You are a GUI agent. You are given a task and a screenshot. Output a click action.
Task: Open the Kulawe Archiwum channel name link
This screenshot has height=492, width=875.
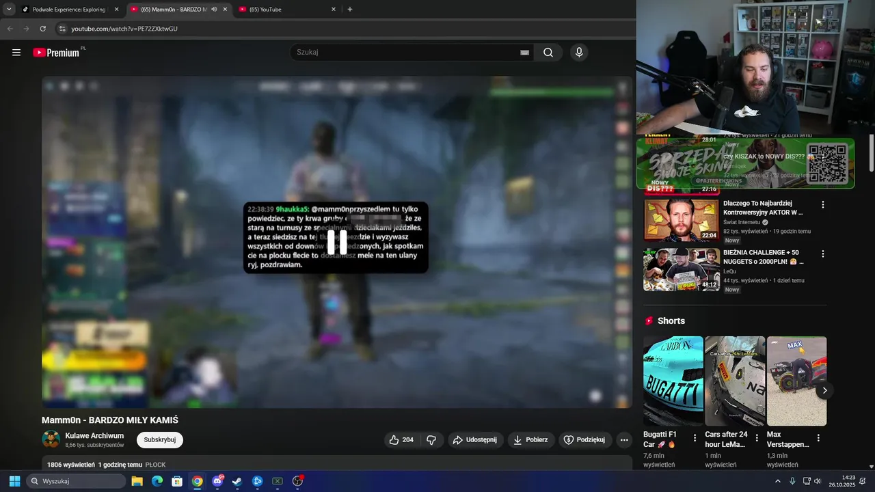pos(94,436)
